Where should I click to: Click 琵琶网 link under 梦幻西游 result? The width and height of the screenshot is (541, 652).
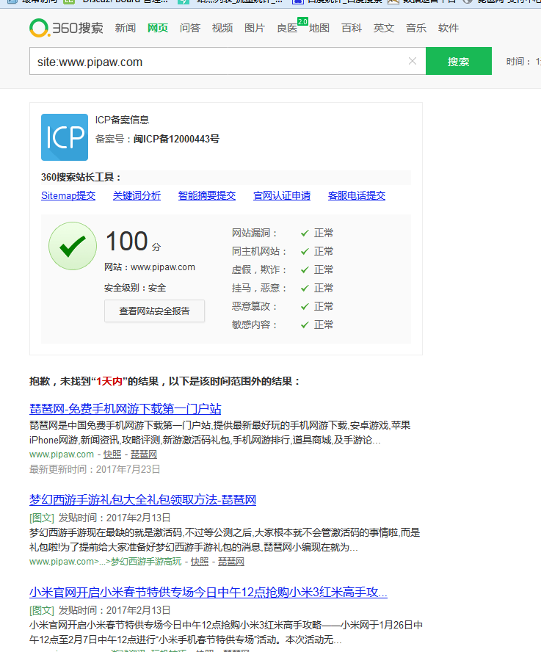[231, 562]
